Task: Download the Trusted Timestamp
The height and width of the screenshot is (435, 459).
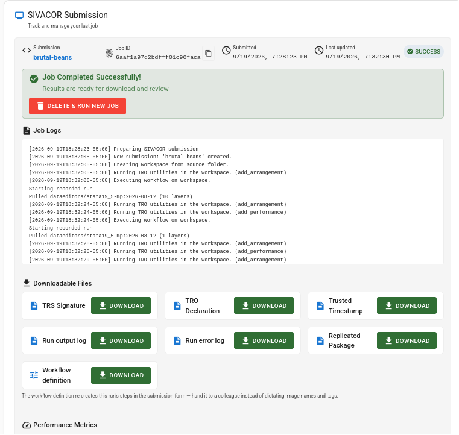Action: [407, 306]
